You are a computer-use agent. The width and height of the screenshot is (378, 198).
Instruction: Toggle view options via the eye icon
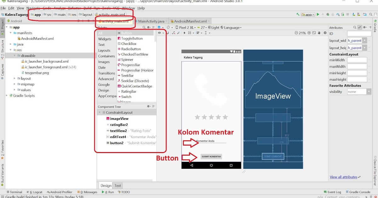click(x=159, y=33)
